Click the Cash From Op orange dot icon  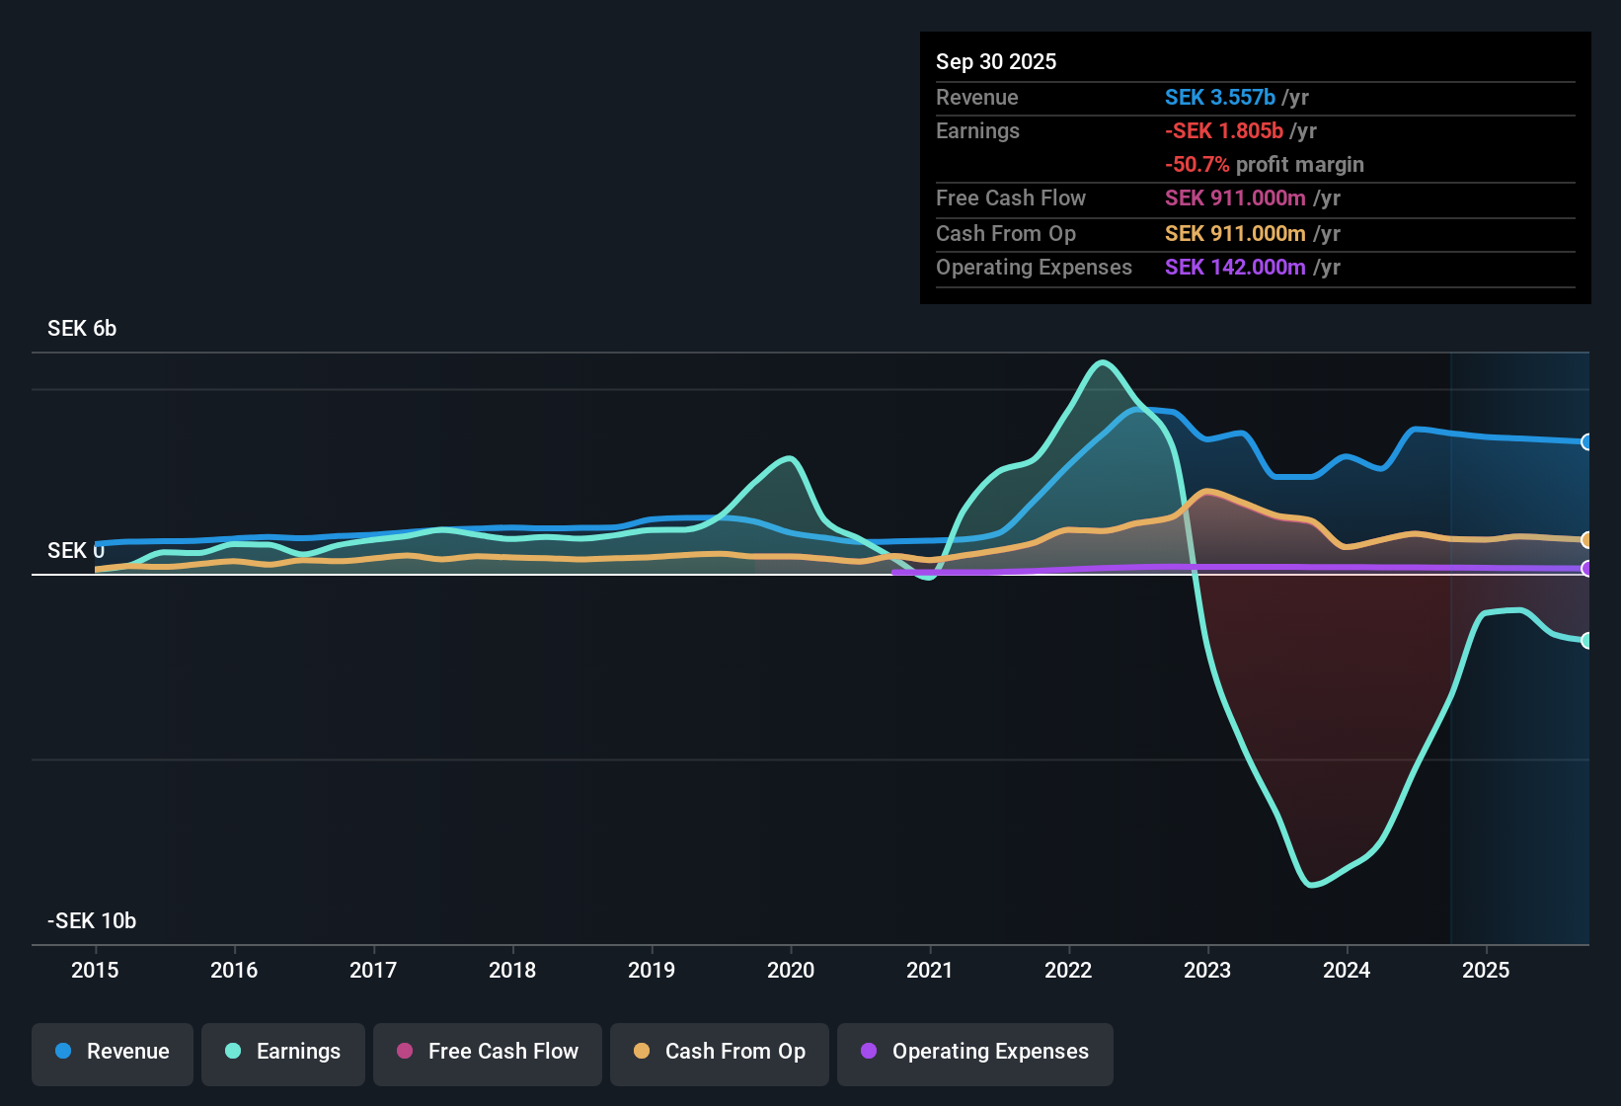point(642,1053)
